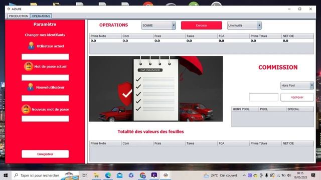Click NET CIE header in bottom totals table

[297, 143]
